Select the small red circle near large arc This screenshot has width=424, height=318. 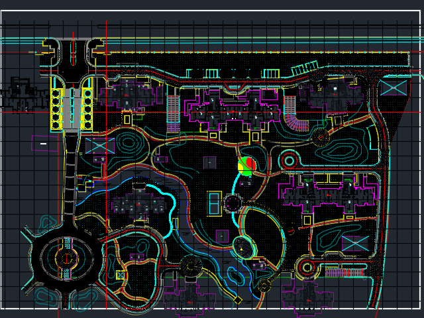pos(291,231)
